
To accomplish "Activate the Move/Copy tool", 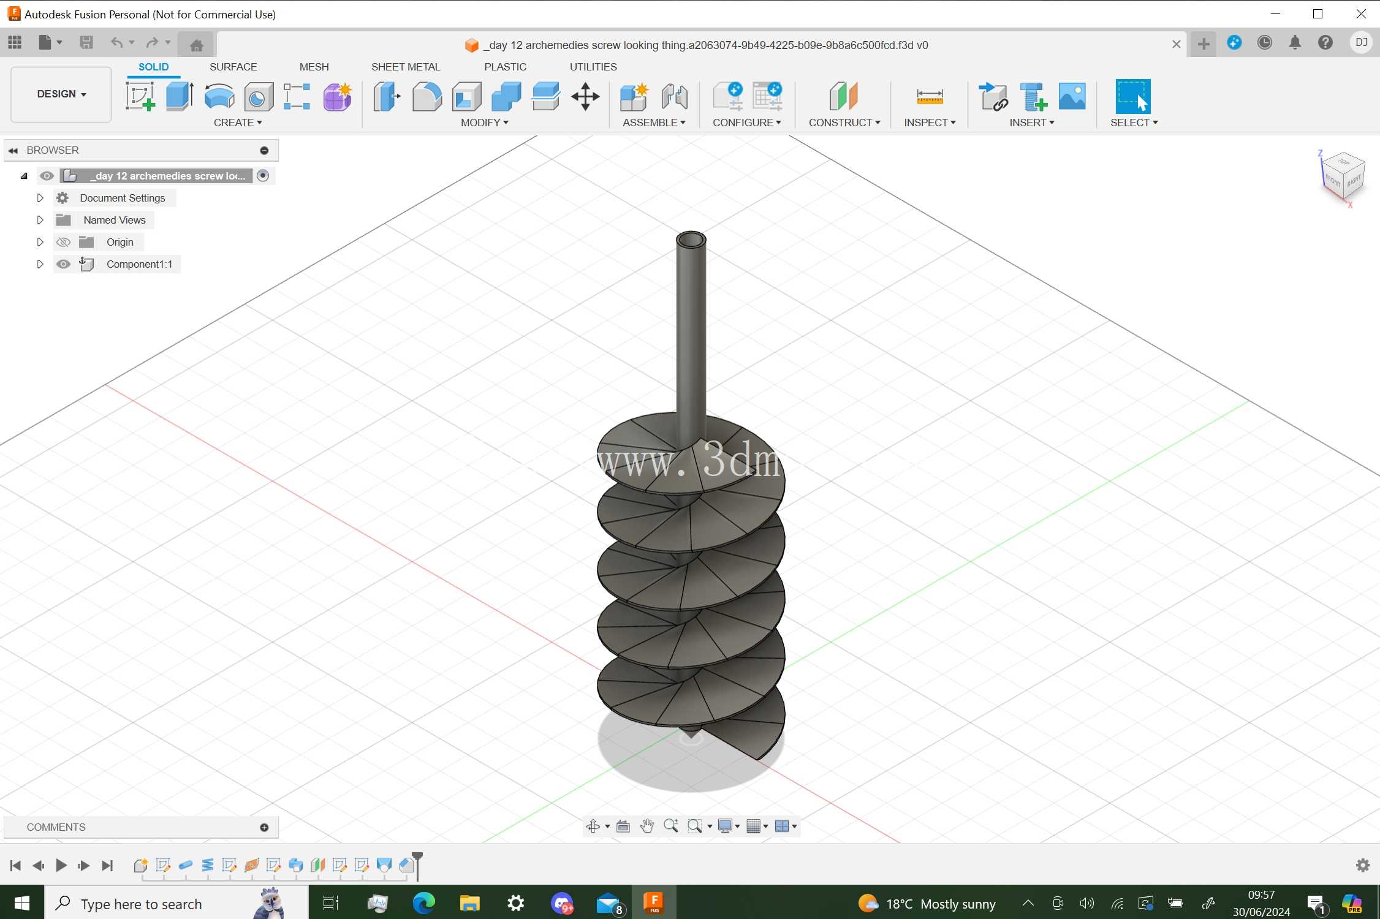I will [x=585, y=97].
